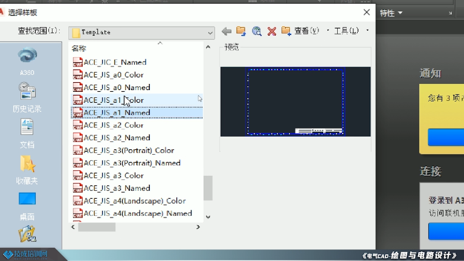Open 桌面 desktop location

coord(27,206)
